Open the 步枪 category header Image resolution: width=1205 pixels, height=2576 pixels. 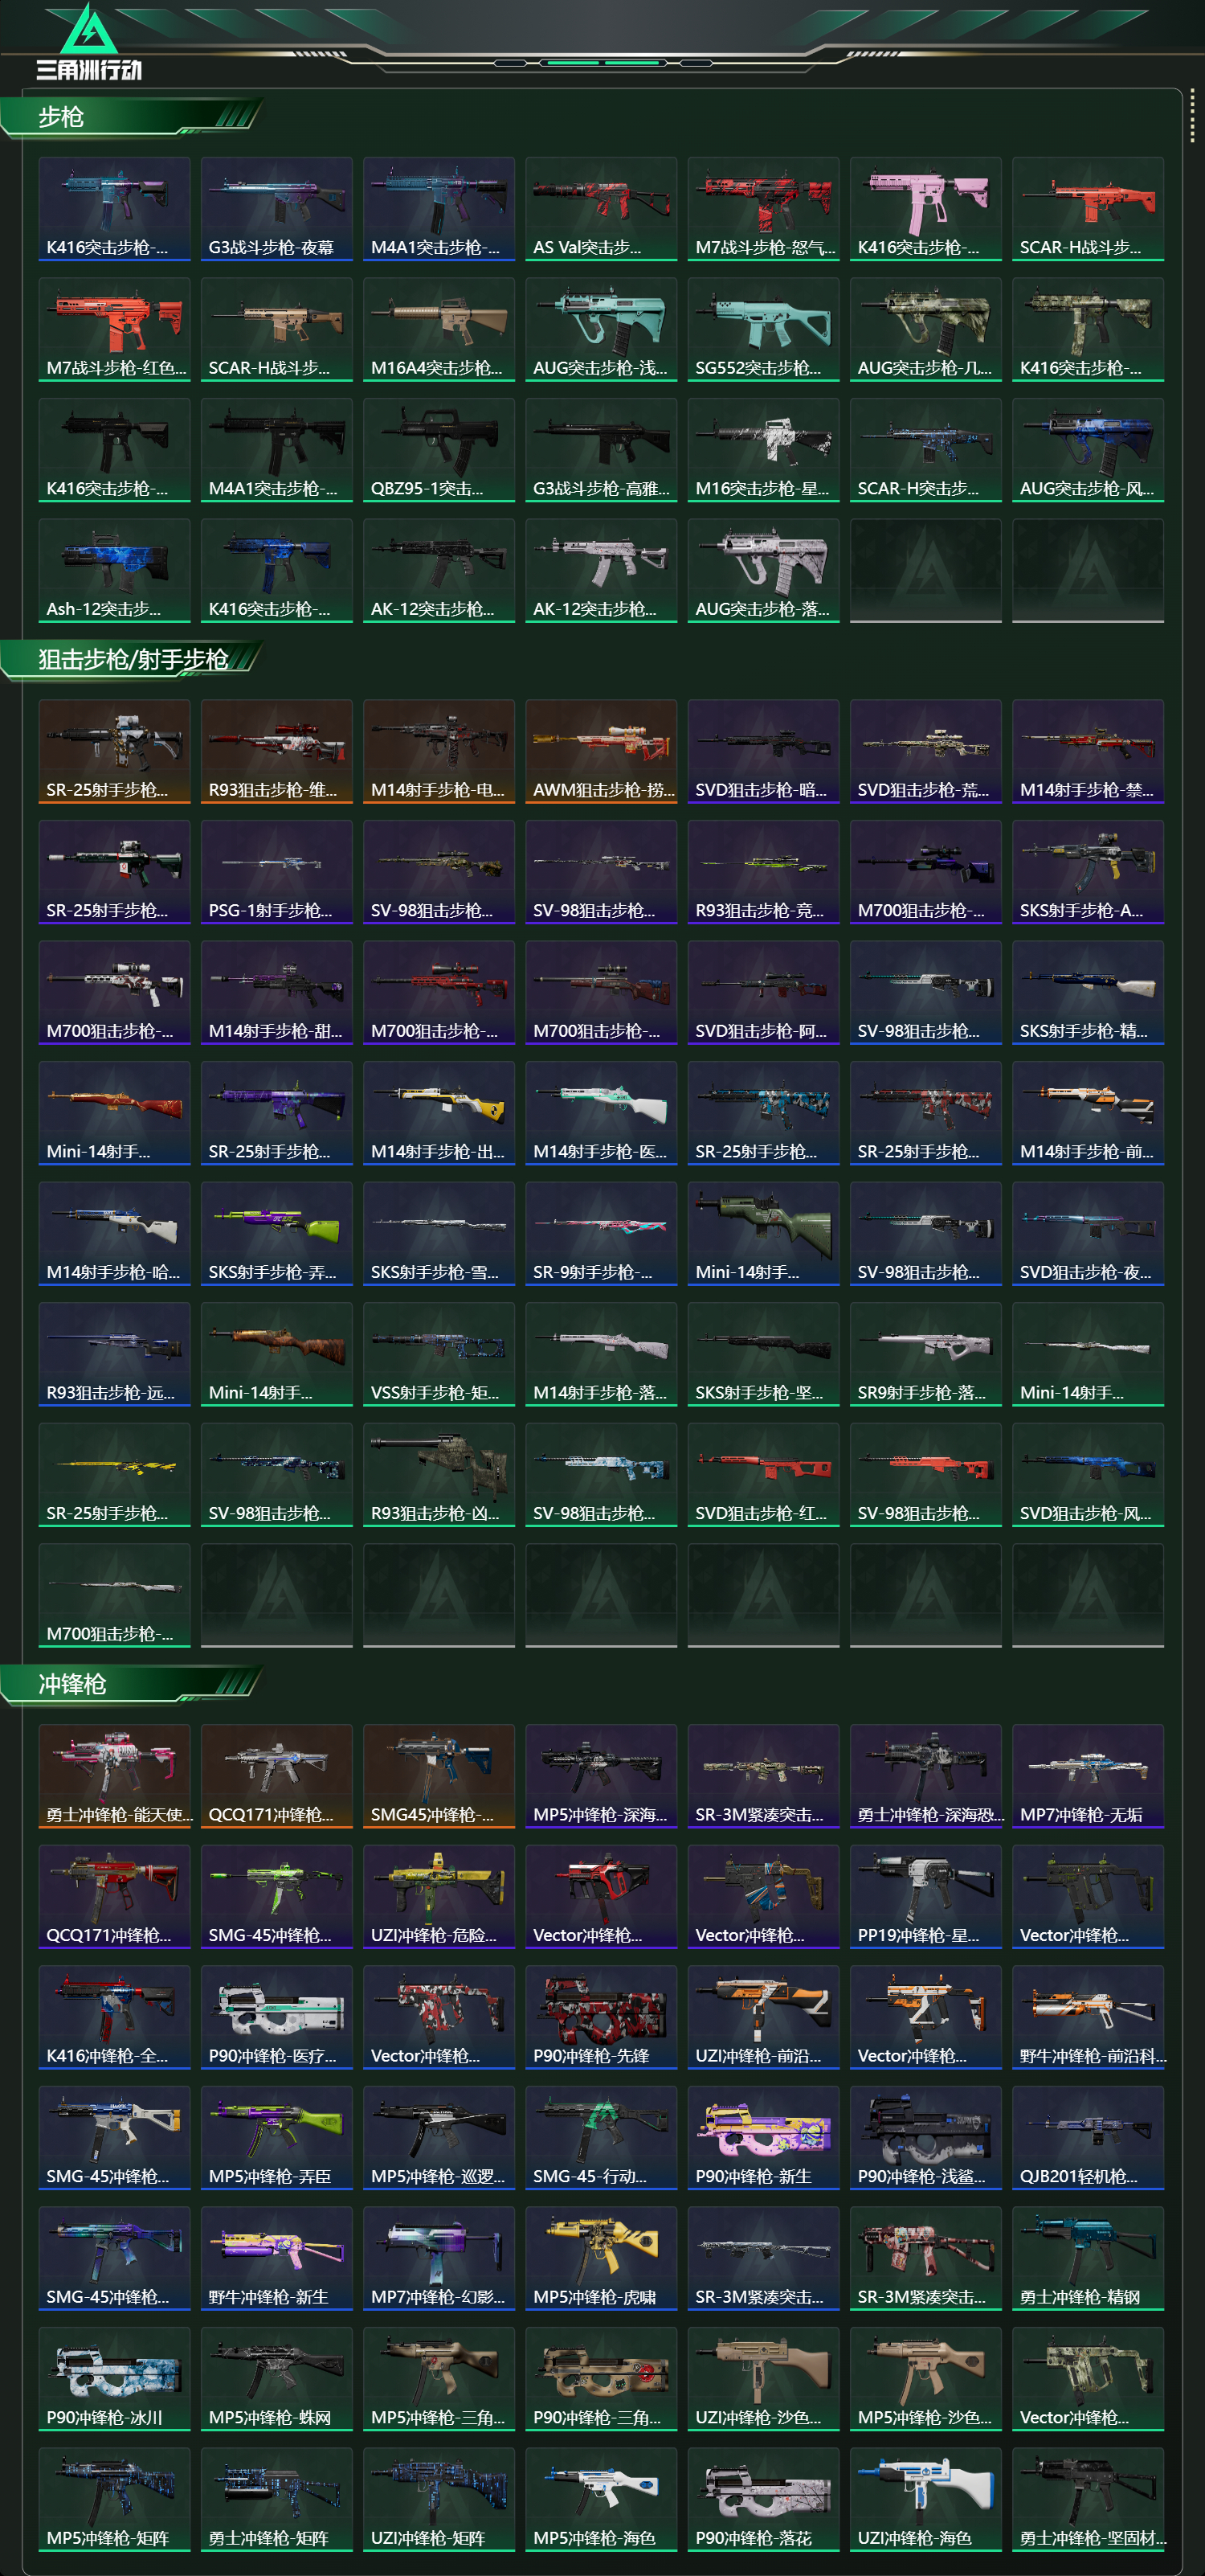coord(61,117)
